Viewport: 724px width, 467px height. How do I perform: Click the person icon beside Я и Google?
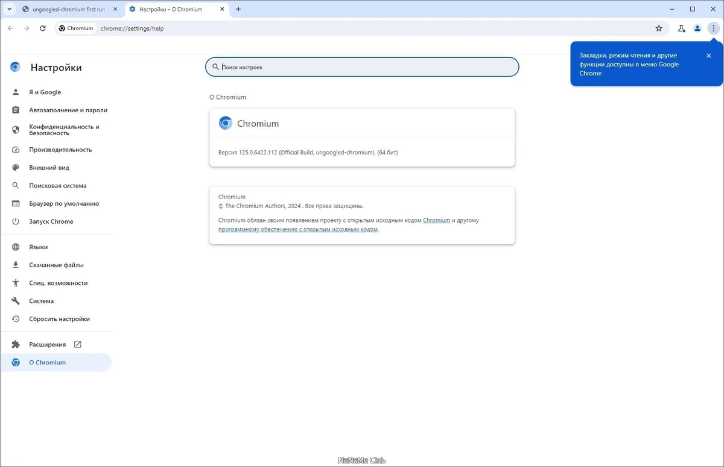point(16,92)
